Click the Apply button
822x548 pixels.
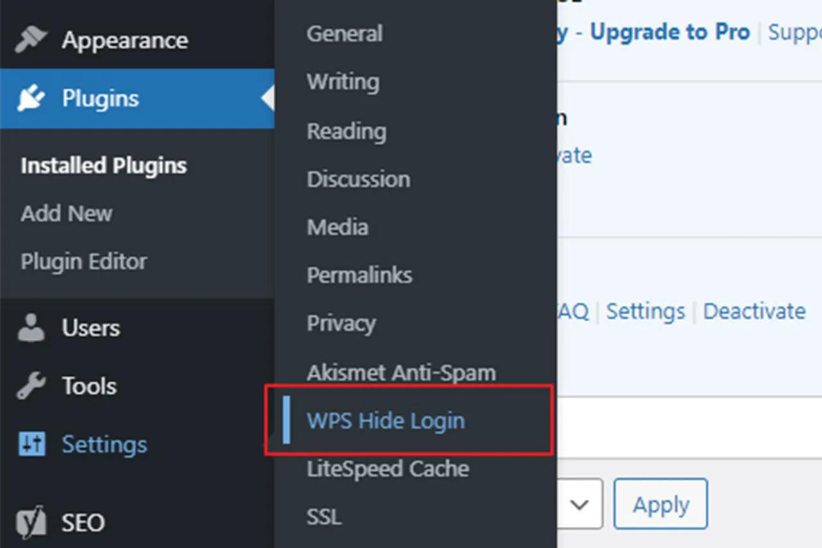point(661,504)
